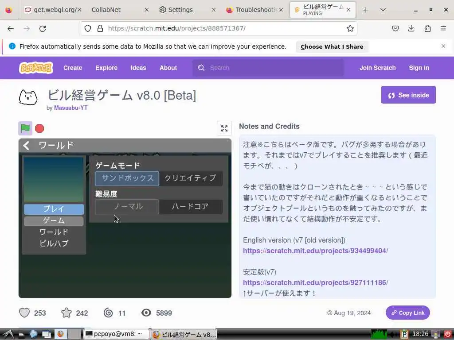Click the taskbar Firefox launcher icon
The width and height of the screenshot is (454, 340).
[60, 334]
